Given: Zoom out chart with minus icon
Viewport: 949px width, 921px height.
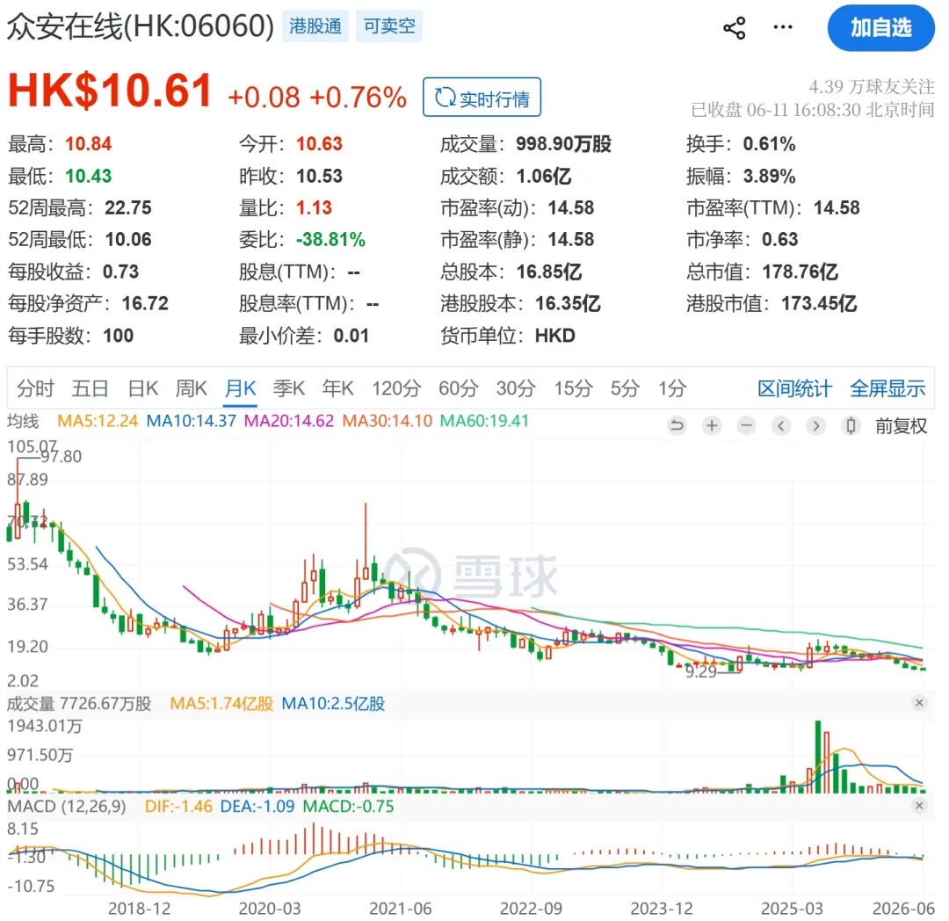Looking at the screenshot, I should tap(747, 426).
